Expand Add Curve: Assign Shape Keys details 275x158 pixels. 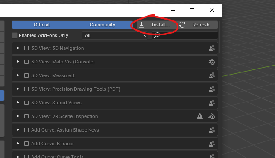[x=18, y=130]
